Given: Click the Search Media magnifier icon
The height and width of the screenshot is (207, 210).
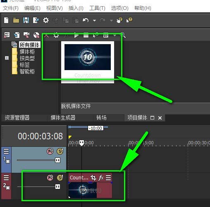Looking at the screenshot, I should (x=123, y=35).
